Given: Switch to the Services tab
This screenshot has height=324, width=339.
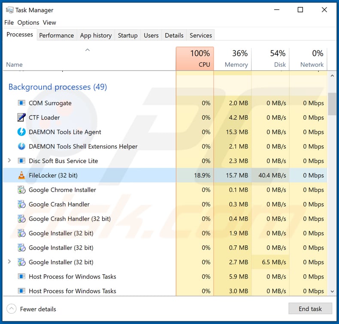Looking at the screenshot, I should pos(201,36).
